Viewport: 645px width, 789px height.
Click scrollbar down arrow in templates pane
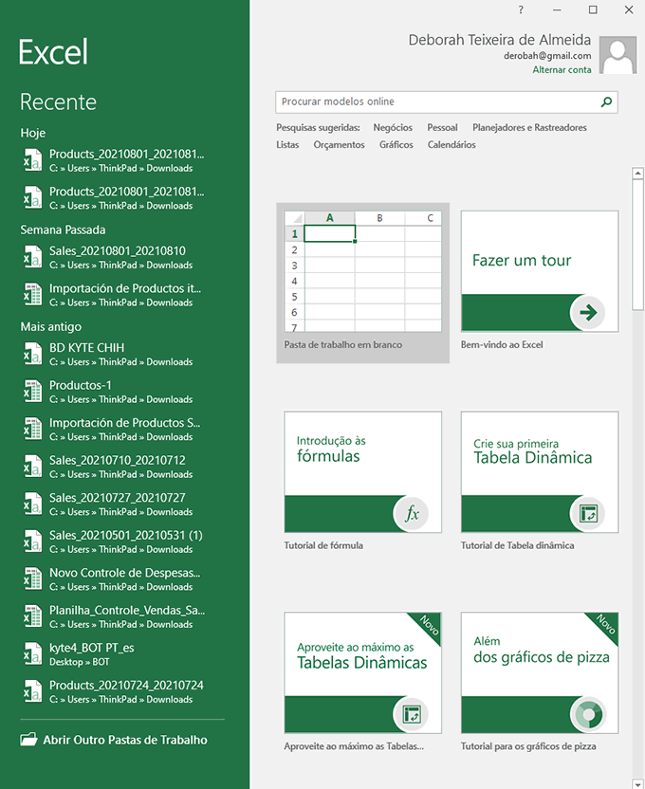[638, 783]
